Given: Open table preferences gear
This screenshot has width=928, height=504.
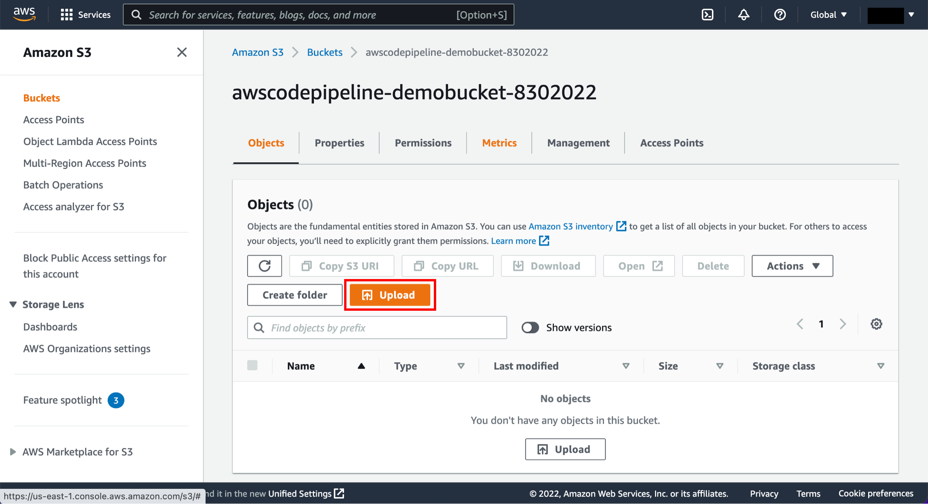Looking at the screenshot, I should point(876,324).
